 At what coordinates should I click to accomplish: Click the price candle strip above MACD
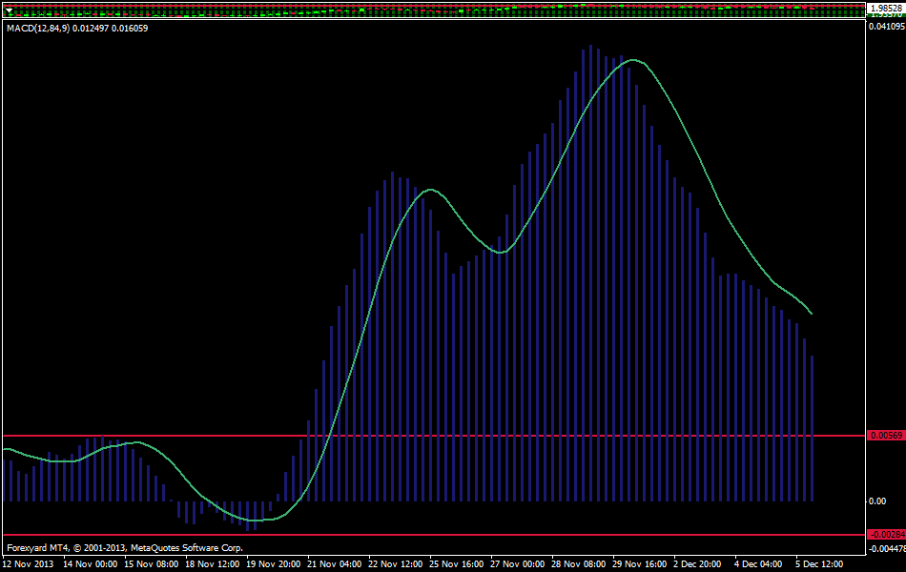click(429, 8)
